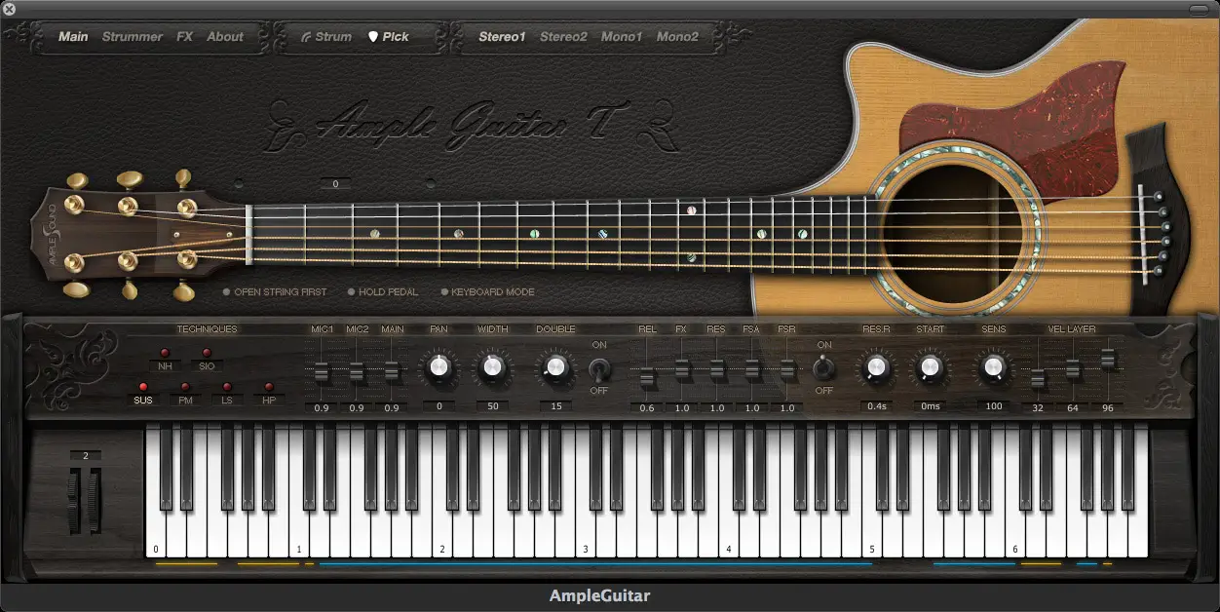Click the capo position field above fretboard
The image size is (1220, 612).
[x=335, y=183]
